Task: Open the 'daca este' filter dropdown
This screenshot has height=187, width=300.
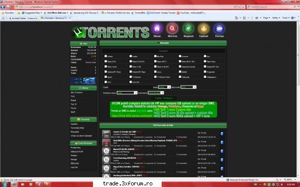Action: (x=188, y=87)
